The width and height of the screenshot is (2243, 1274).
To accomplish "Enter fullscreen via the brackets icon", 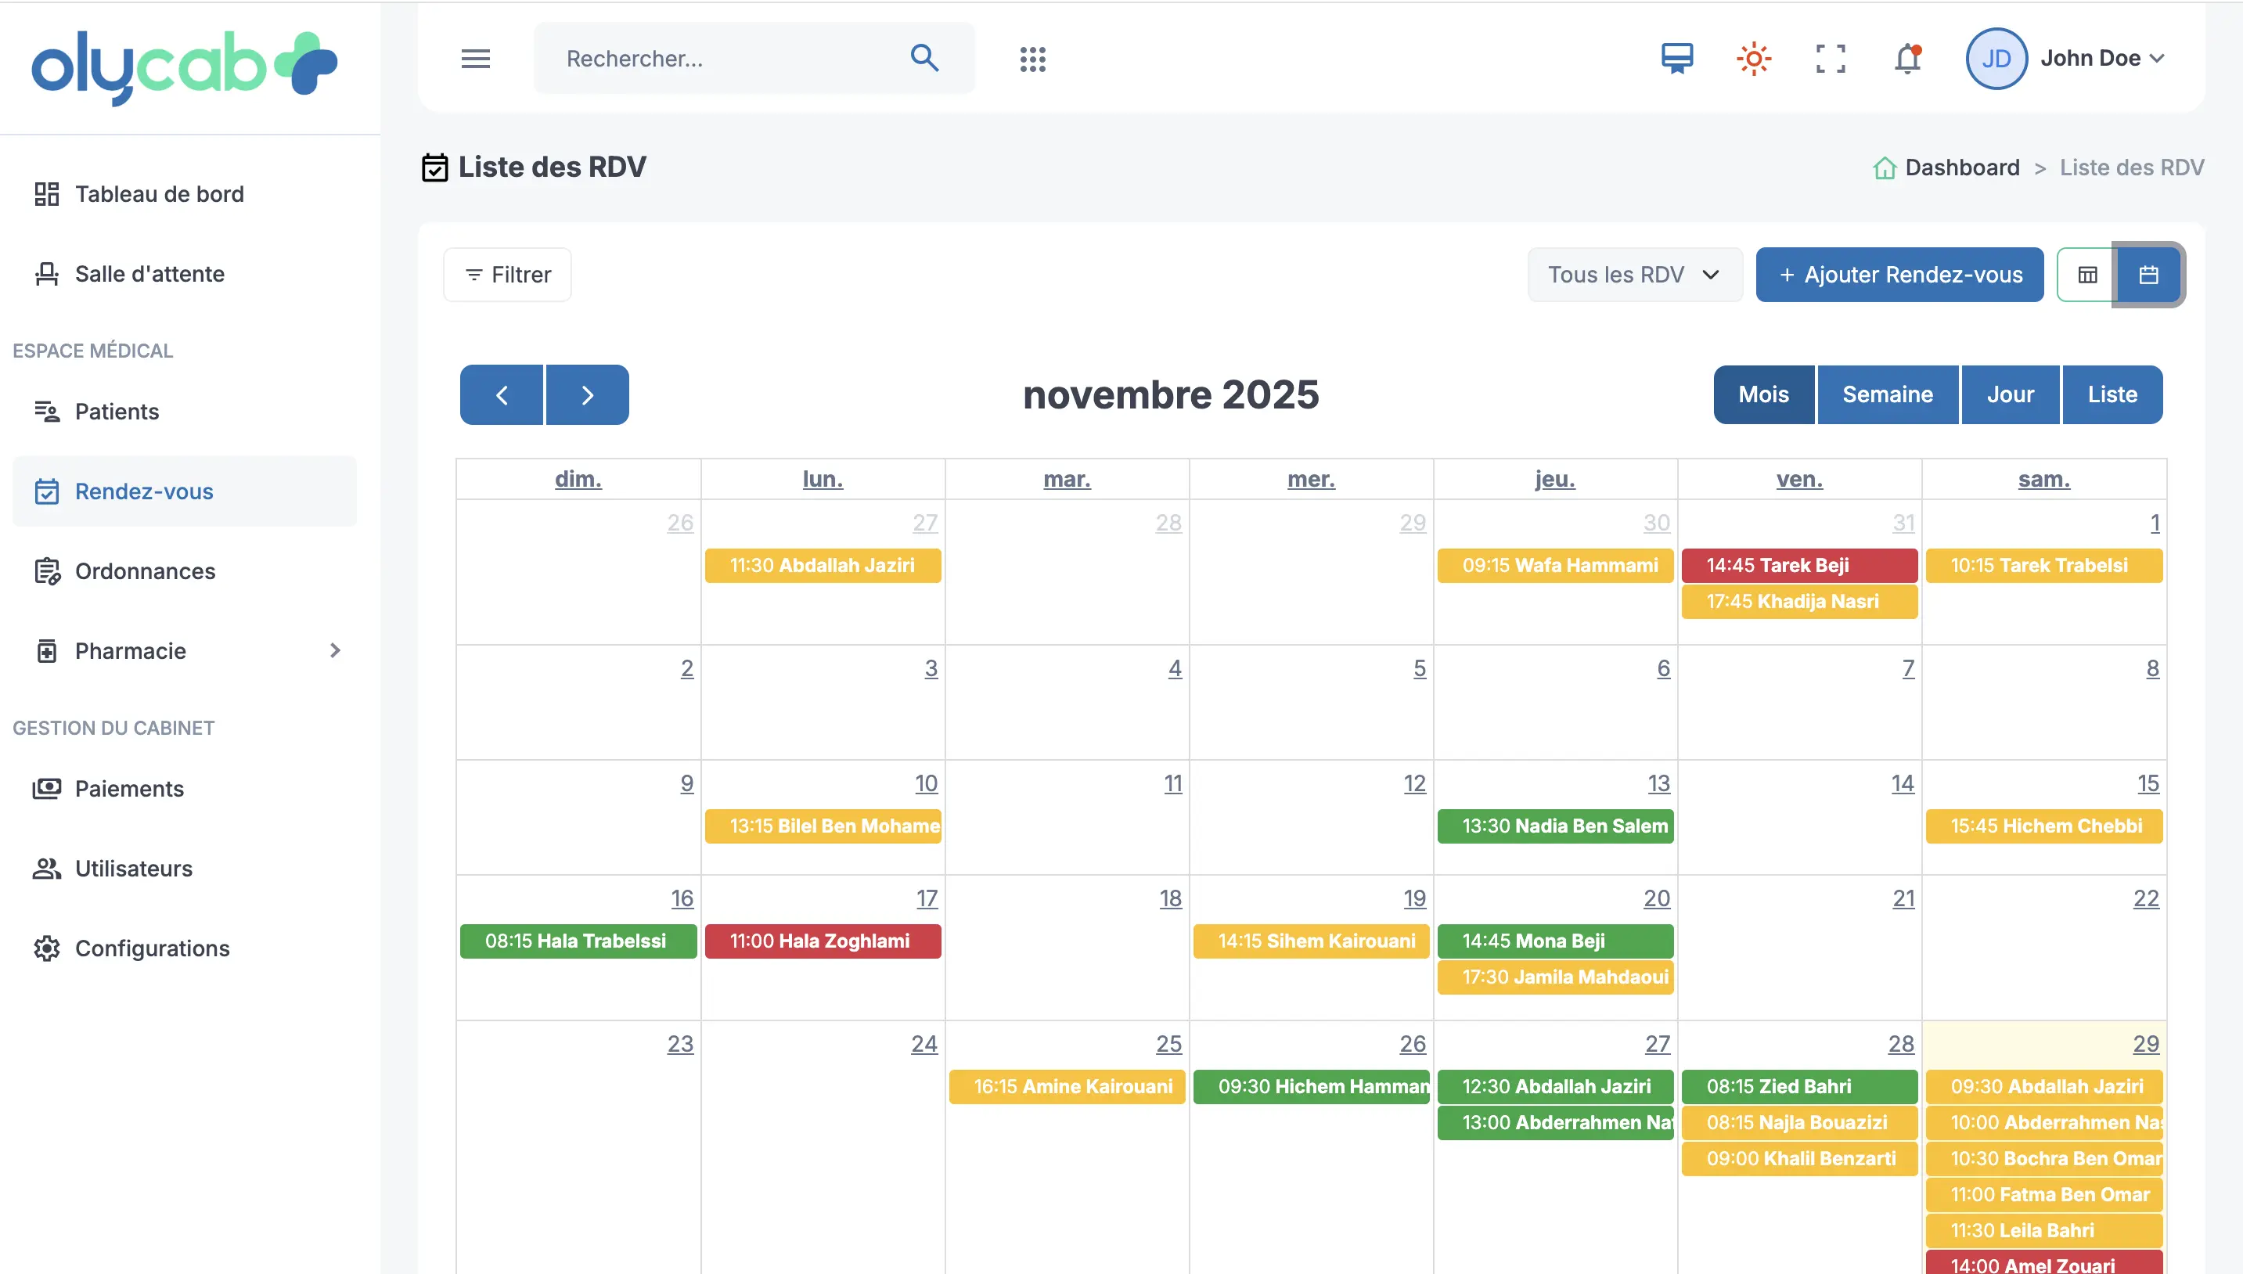I will (x=1830, y=59).
